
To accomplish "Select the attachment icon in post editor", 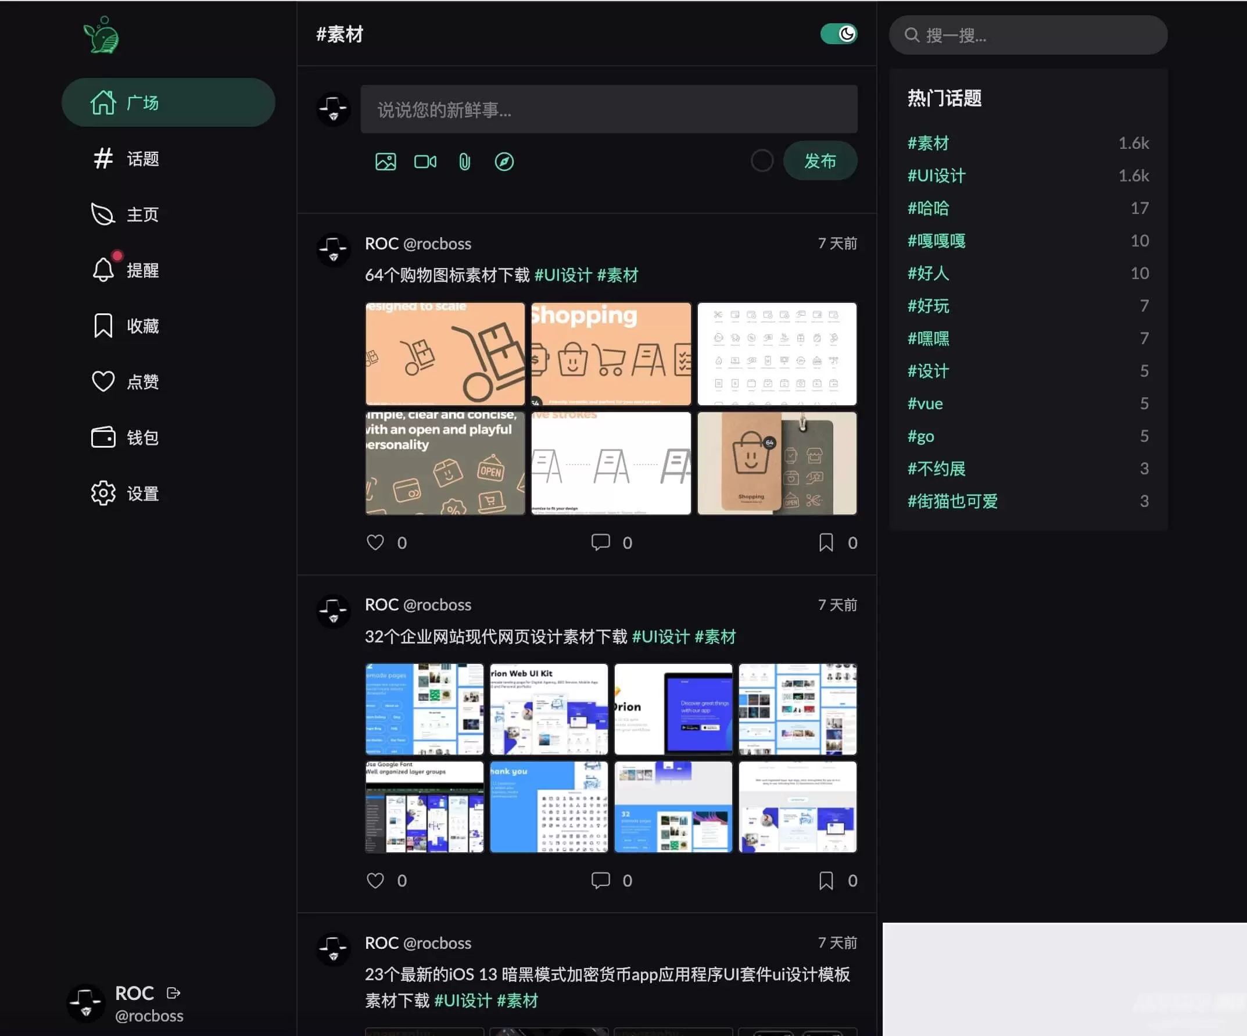I will pos(465,162).
